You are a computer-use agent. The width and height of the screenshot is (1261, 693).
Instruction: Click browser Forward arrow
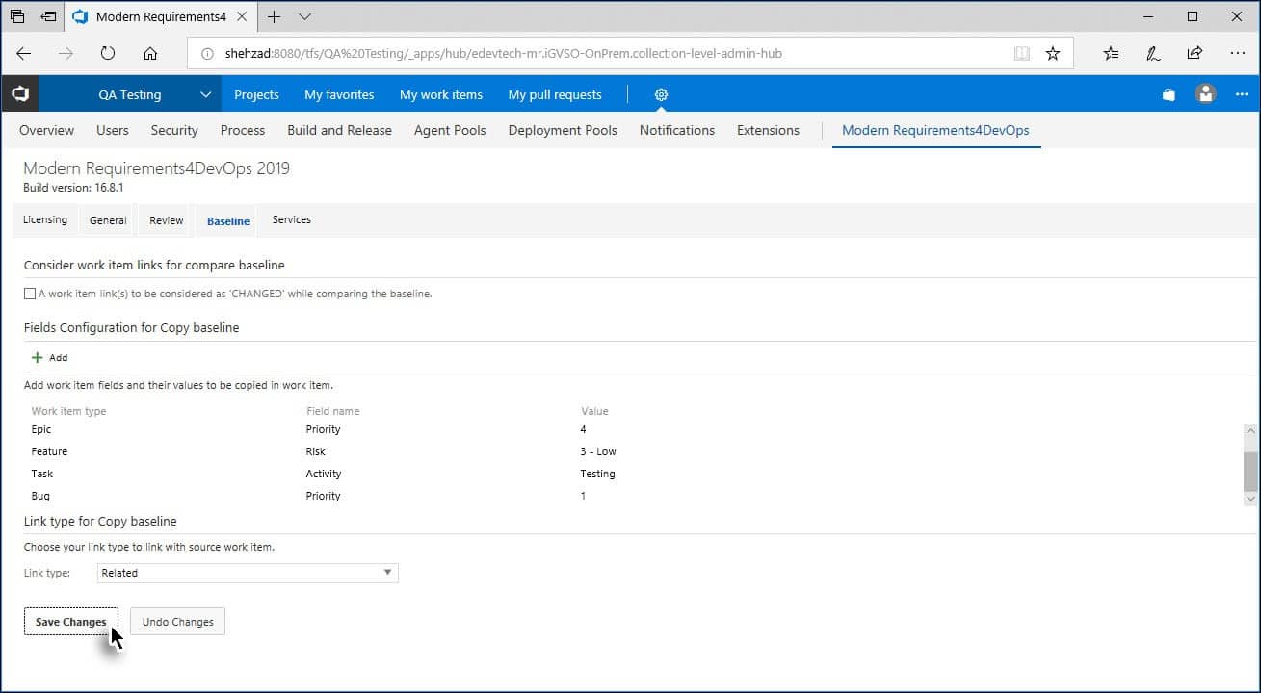66,54
